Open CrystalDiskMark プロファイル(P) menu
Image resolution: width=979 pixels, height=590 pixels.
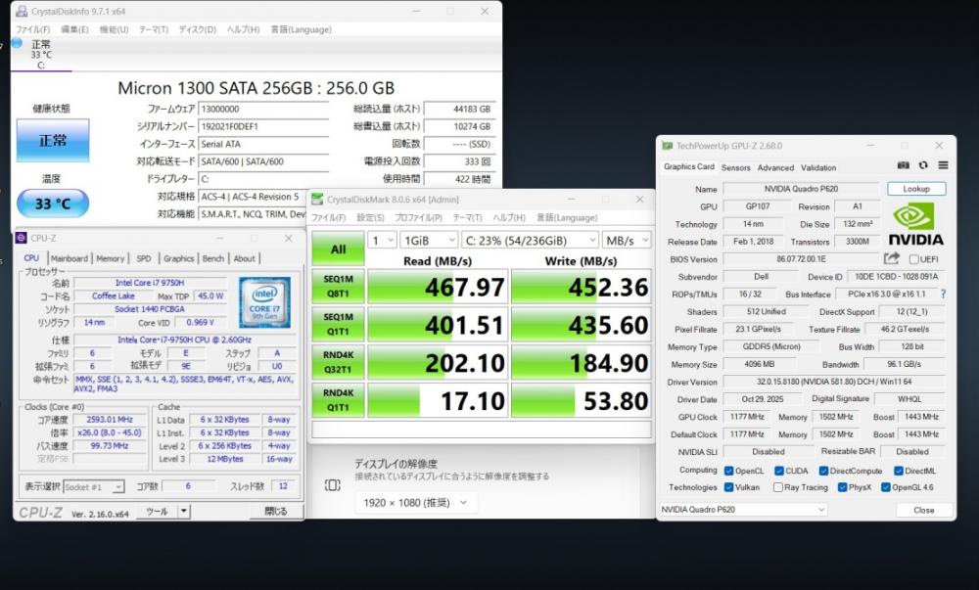coord(418,217)
